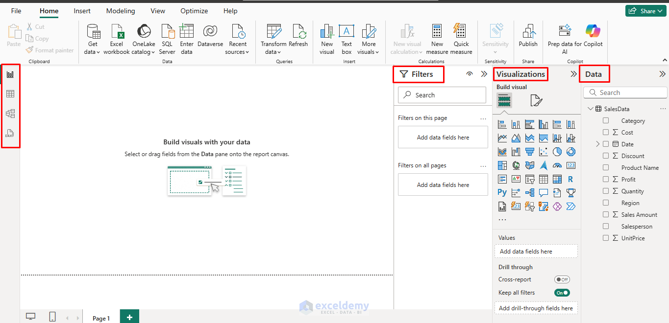Select the Treemap visual

(x=502, y=165)
